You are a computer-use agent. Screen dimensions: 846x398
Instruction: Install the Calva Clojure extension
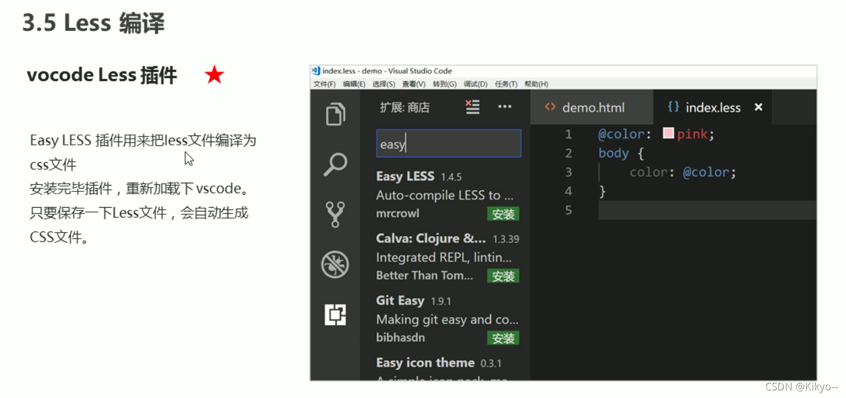click(x=503, y=276)
